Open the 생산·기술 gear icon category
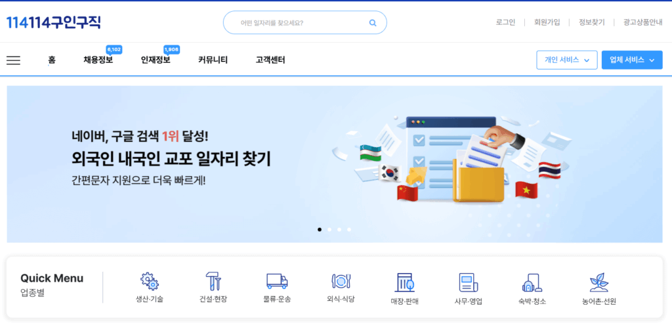 [x=150, y=281]
